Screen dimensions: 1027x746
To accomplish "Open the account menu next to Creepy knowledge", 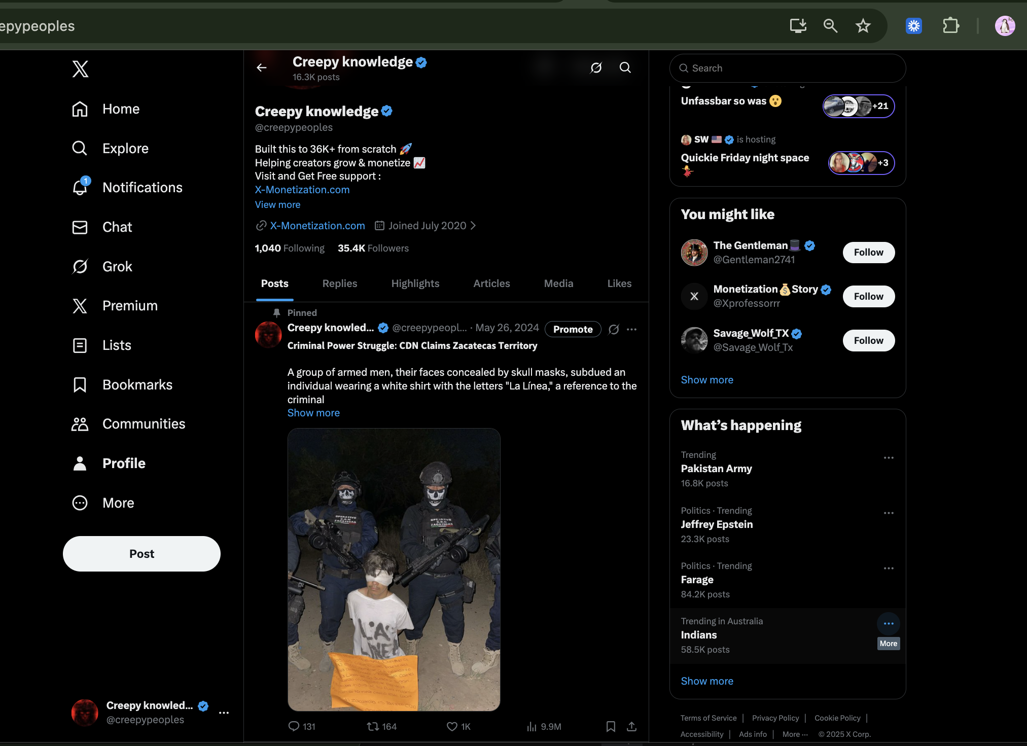I will tap(224, 713).
